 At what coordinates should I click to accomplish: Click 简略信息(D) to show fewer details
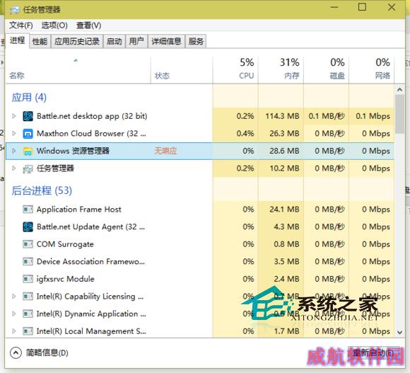coord(47,353)
